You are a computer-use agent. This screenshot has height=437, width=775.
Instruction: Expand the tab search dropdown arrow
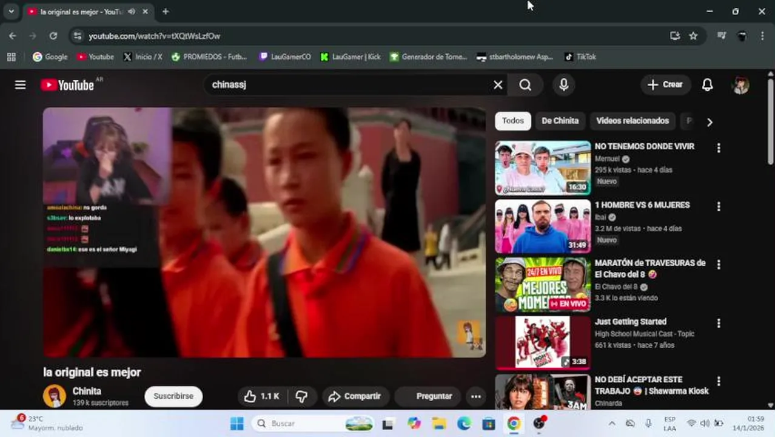tap(11, 12)
